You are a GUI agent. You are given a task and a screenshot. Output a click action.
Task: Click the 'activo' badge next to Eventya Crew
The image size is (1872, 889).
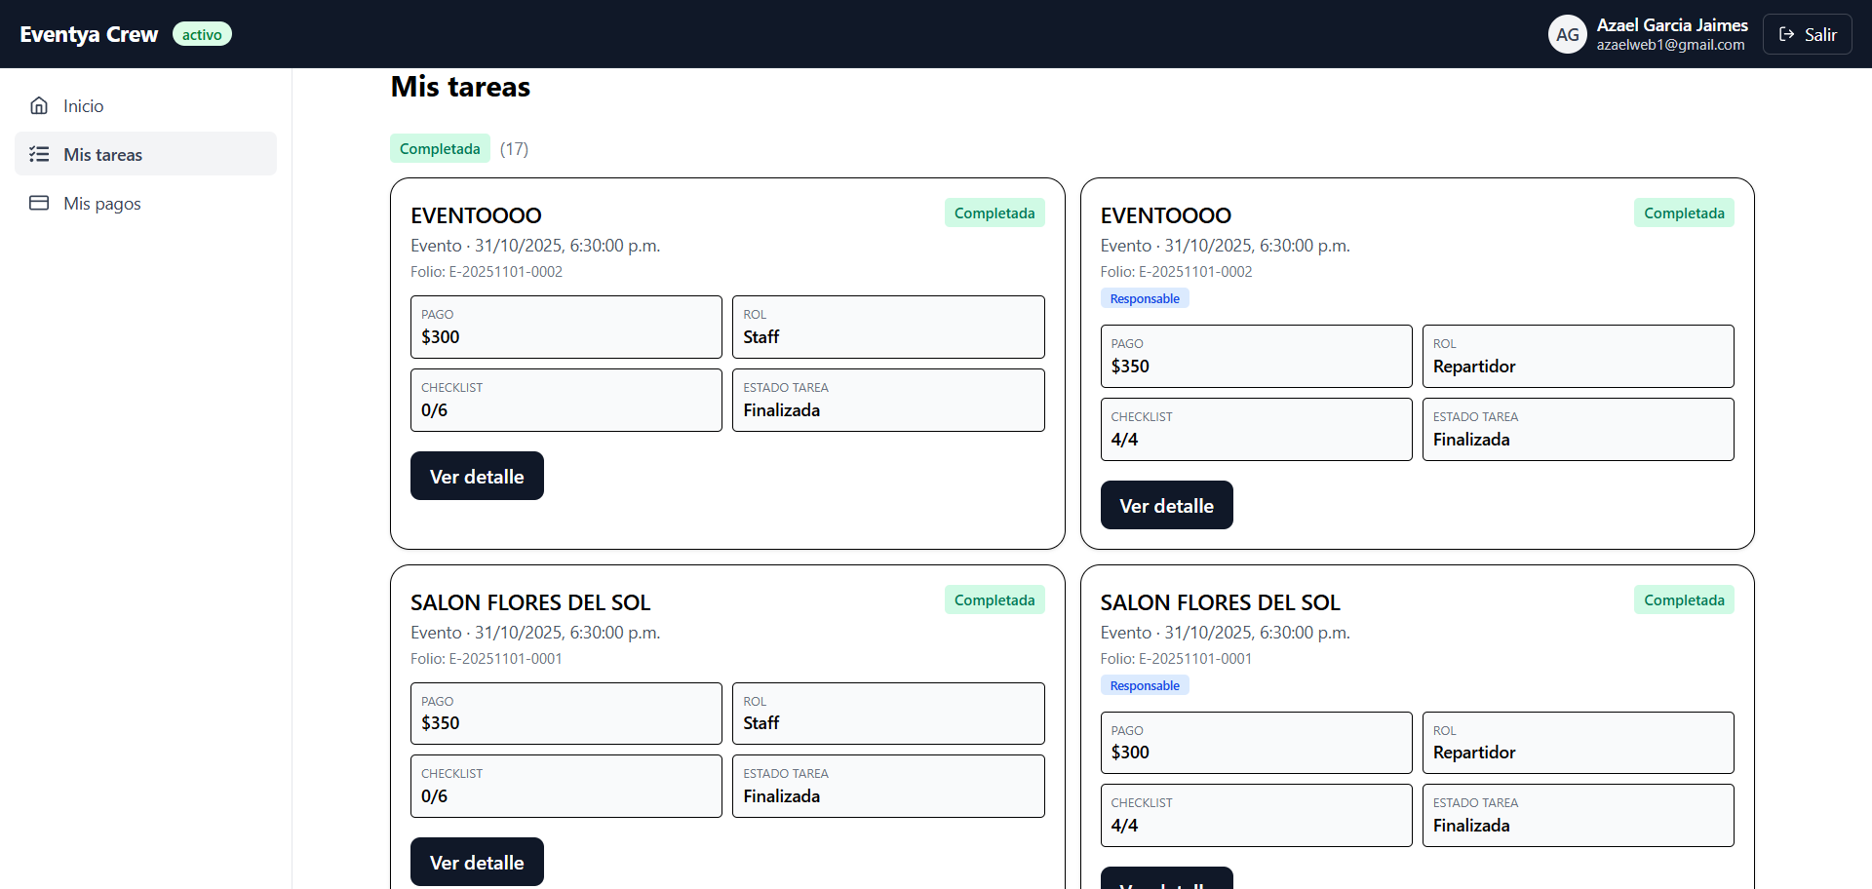[201, 33]
